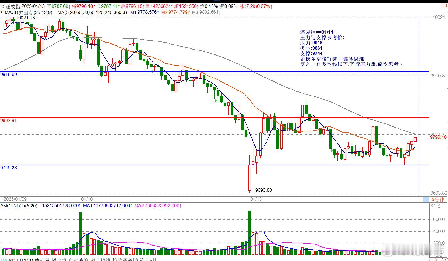Click the 深成指==01/14 annotation title

(x=317, y=32)
